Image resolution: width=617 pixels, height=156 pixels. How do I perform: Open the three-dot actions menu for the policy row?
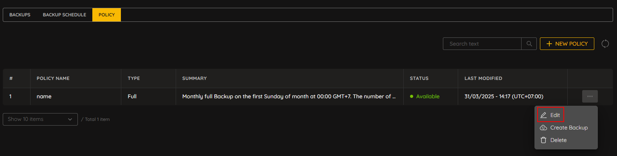point(590,96)
